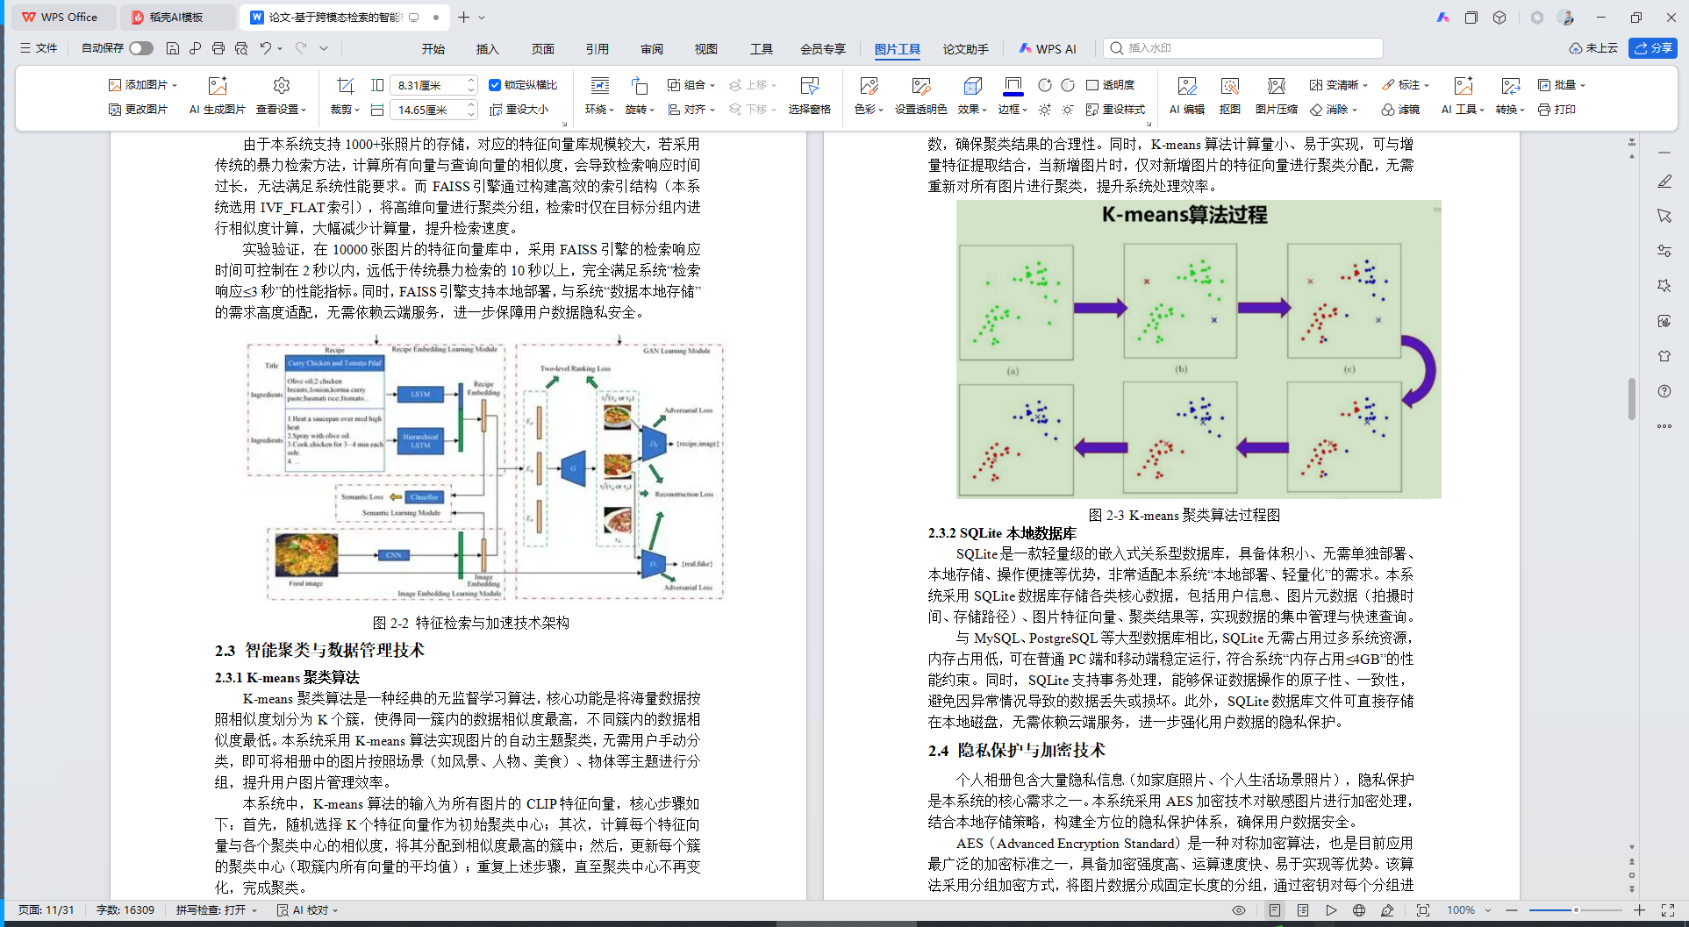The width and height of the screenshot is (1689, 927).
Task: Switch to the 引用 tab
Action: click(598, 49)
